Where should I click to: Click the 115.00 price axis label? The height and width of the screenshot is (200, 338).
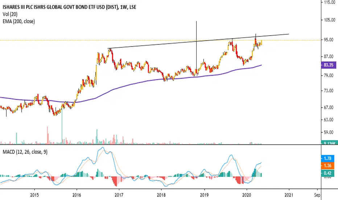[330, 2]
